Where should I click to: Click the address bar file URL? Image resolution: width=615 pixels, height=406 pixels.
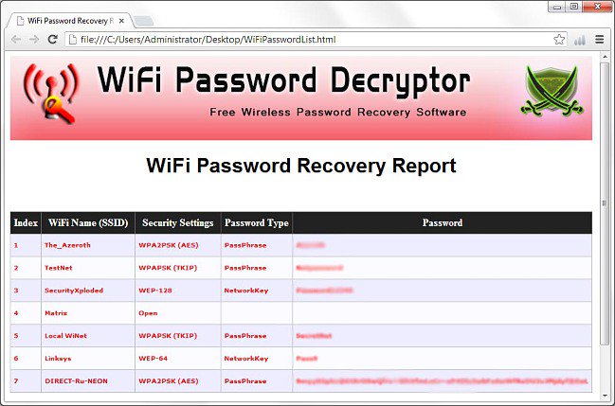click(208, 40)
